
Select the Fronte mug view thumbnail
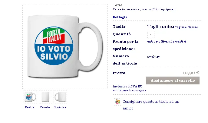pyautogui.click(x=45, y=97)
